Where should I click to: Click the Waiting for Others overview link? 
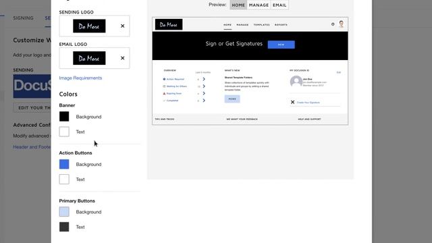(x=177, y=86)
